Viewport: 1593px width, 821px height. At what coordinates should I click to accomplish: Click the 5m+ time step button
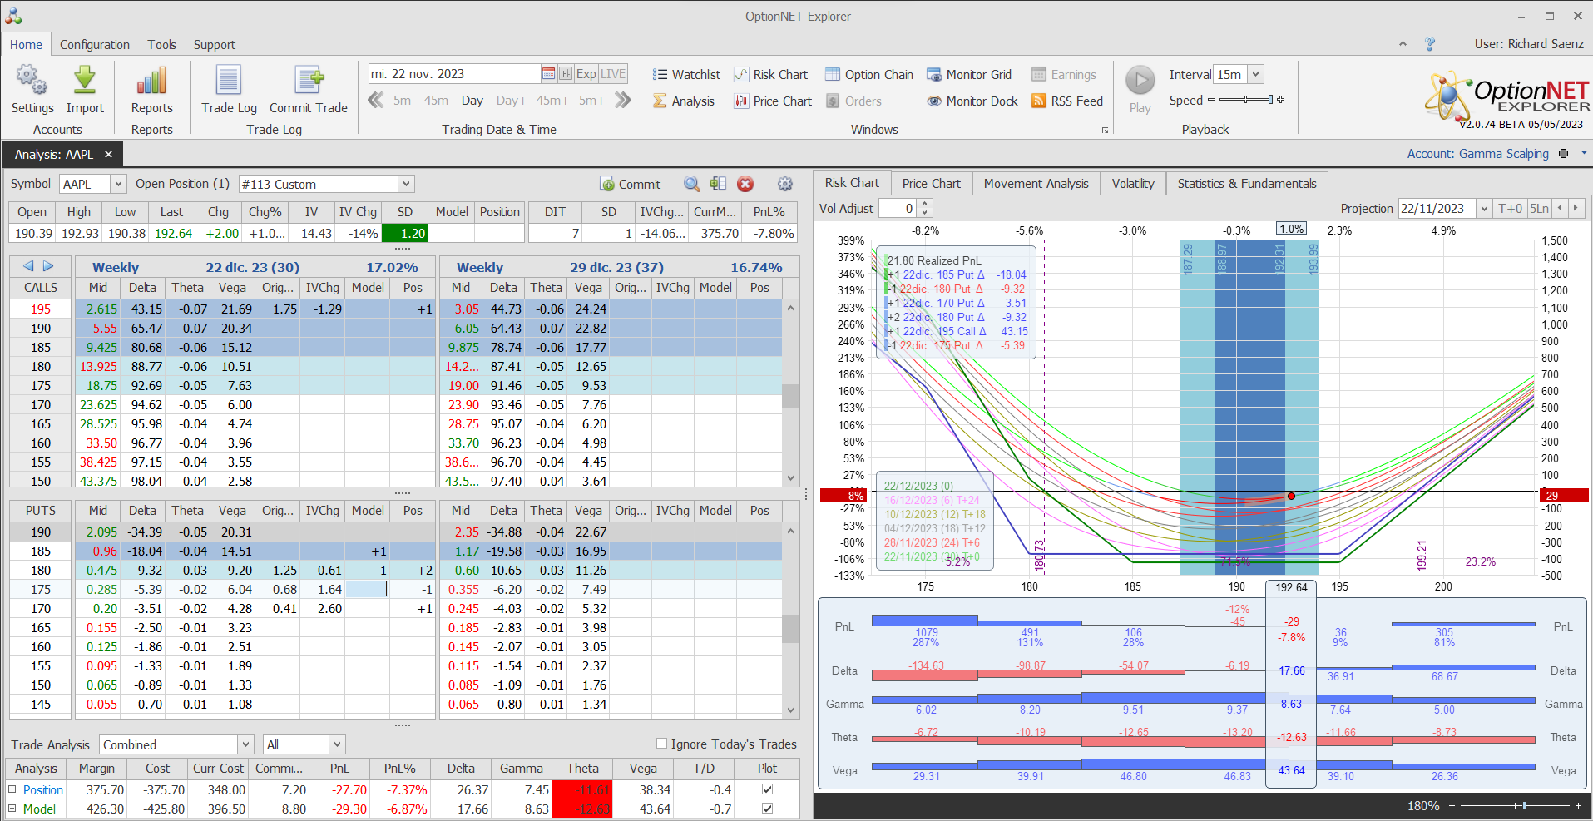(x=591, y=101)
